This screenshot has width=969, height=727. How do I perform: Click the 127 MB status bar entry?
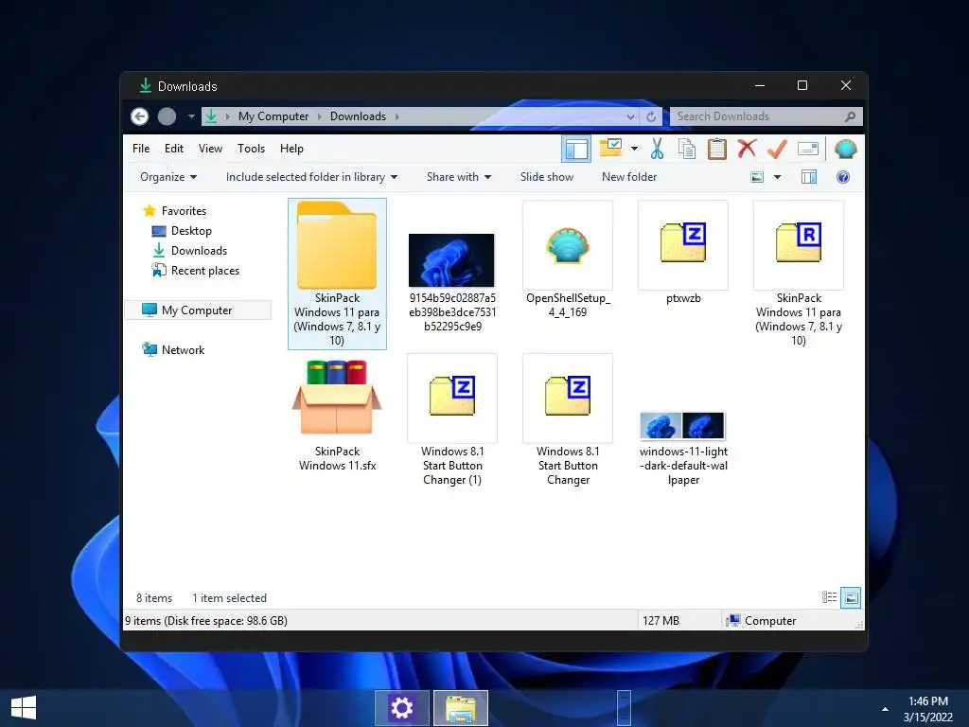coord(661,621)
